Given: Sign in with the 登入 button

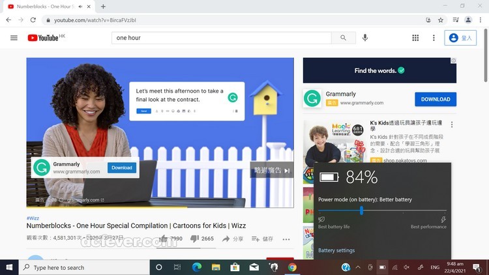Looking at the screenshot, I should click(x=460, y=38).
